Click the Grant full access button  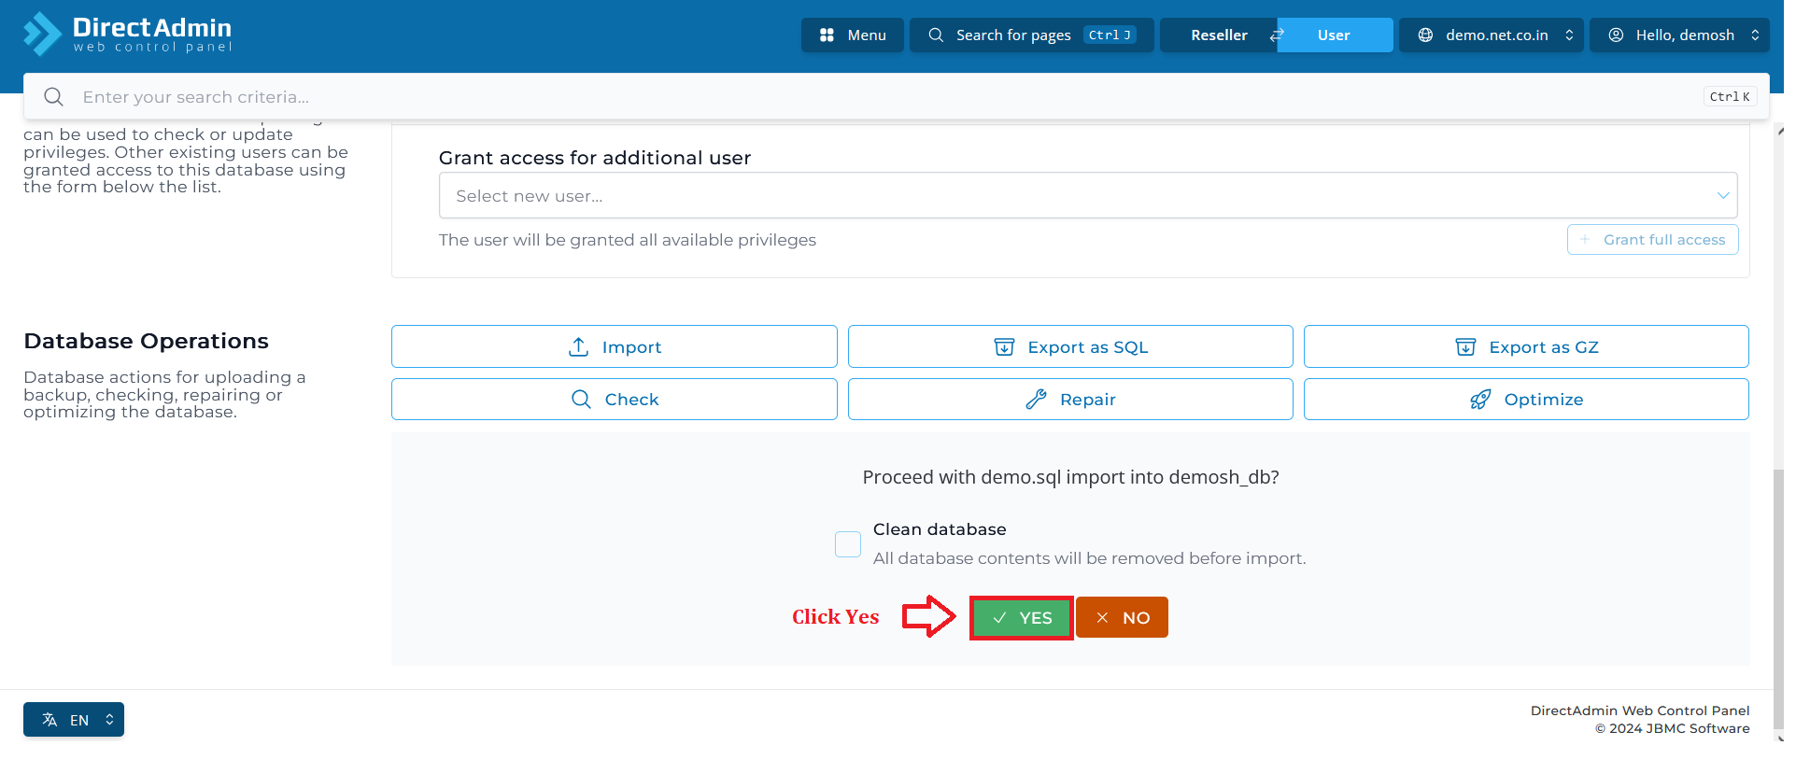pos(1652,239)
